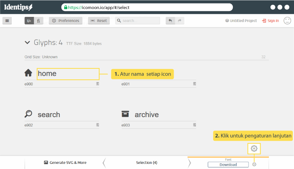Redo the last undone action
This screenshot has width=294, height=169.
[180, 21]
